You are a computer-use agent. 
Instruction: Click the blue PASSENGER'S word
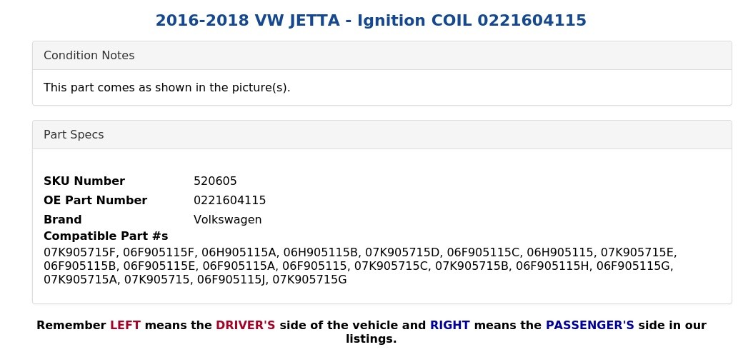(589, 326)
